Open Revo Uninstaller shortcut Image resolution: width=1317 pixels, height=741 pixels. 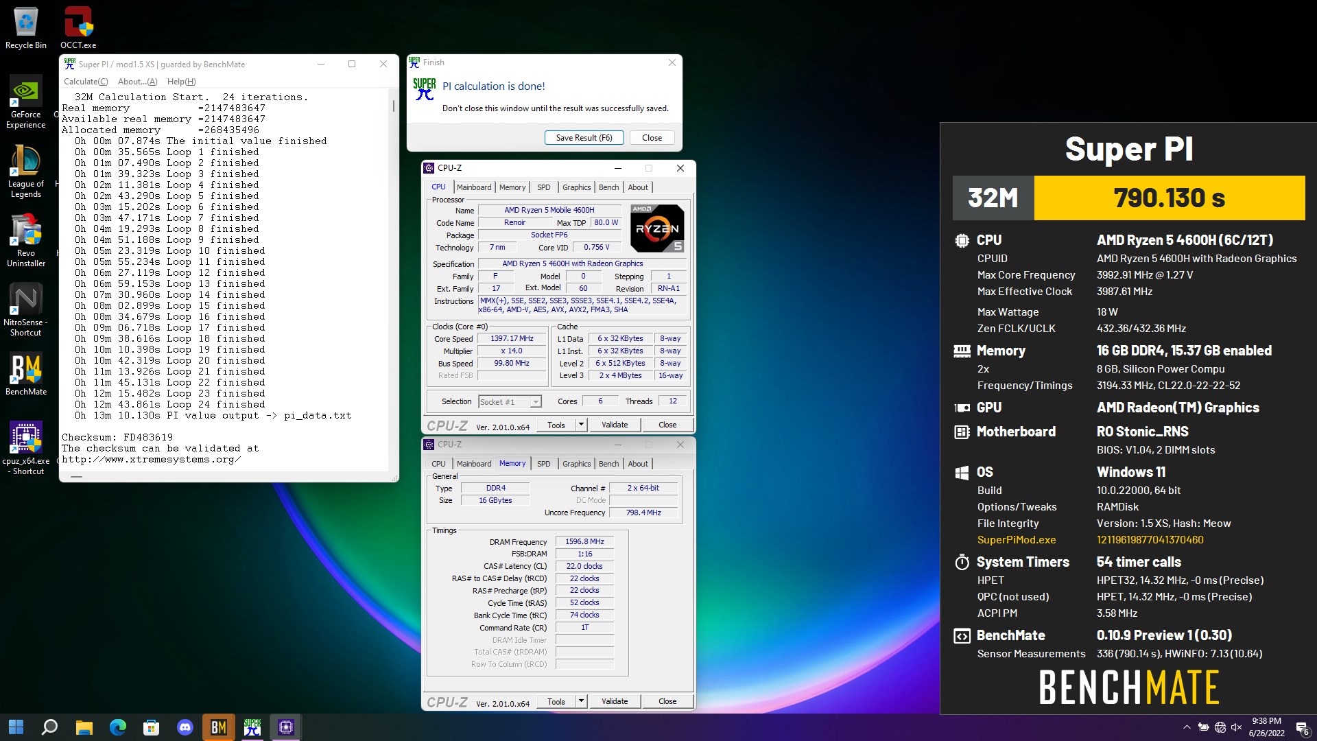(26, 241)
